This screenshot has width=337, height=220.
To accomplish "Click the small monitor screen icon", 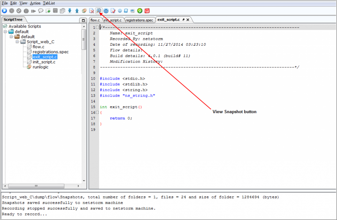I will 132,11.
